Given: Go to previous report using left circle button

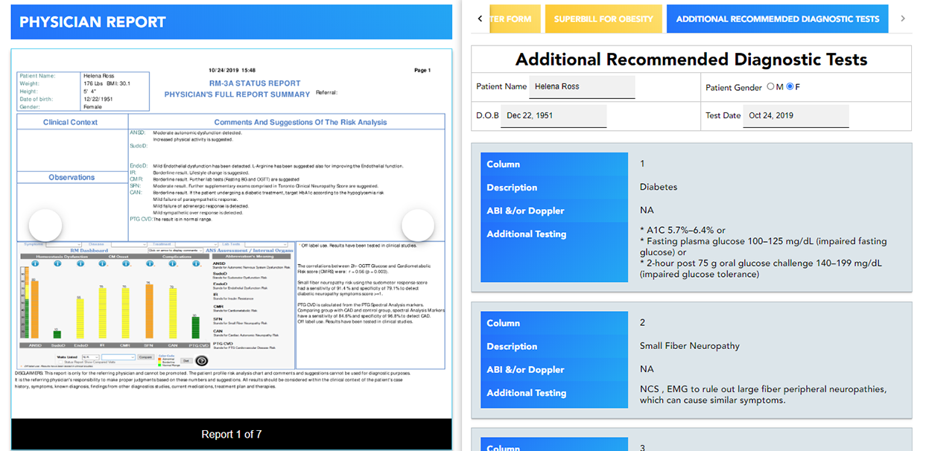Looking at the screenshot, I should [45, 225].
